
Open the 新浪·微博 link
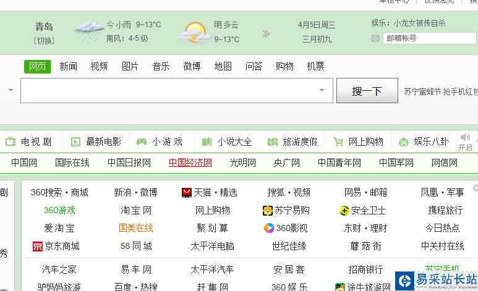[x=135, y=192]
